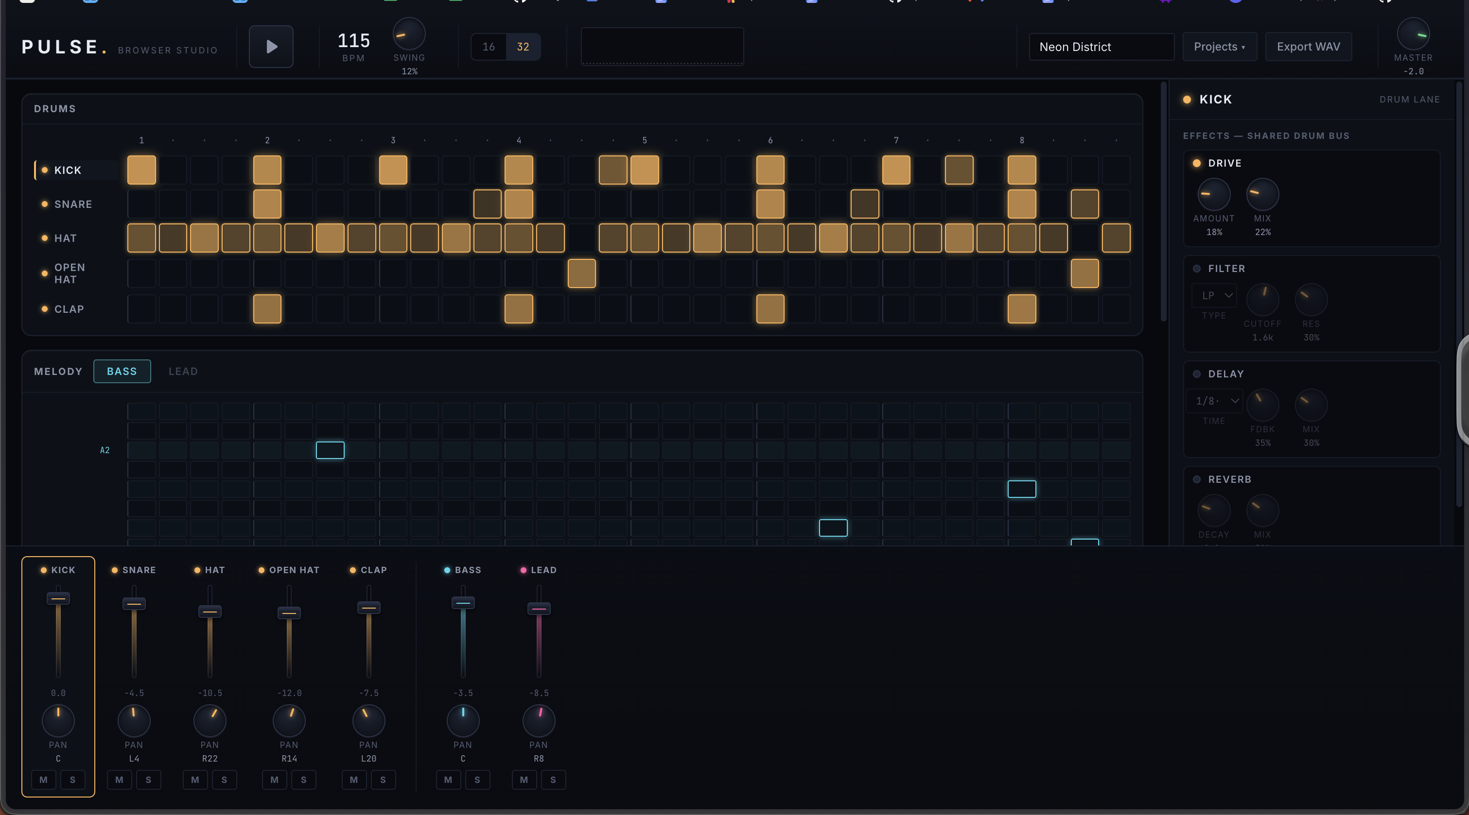Solo the Hat channel

(x=224, y=780)
